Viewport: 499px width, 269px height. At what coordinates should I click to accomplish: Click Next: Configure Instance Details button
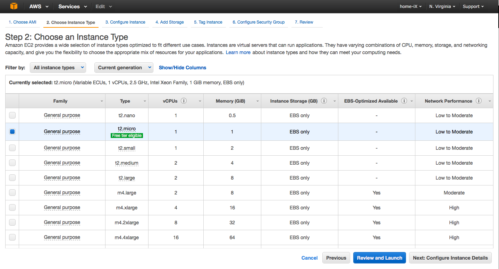click(x=450, y=258)
